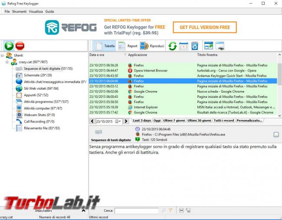This screenshot has width=282, height=220.
Task: Select Personalizzato filter tab
Action: click(249, 120)
